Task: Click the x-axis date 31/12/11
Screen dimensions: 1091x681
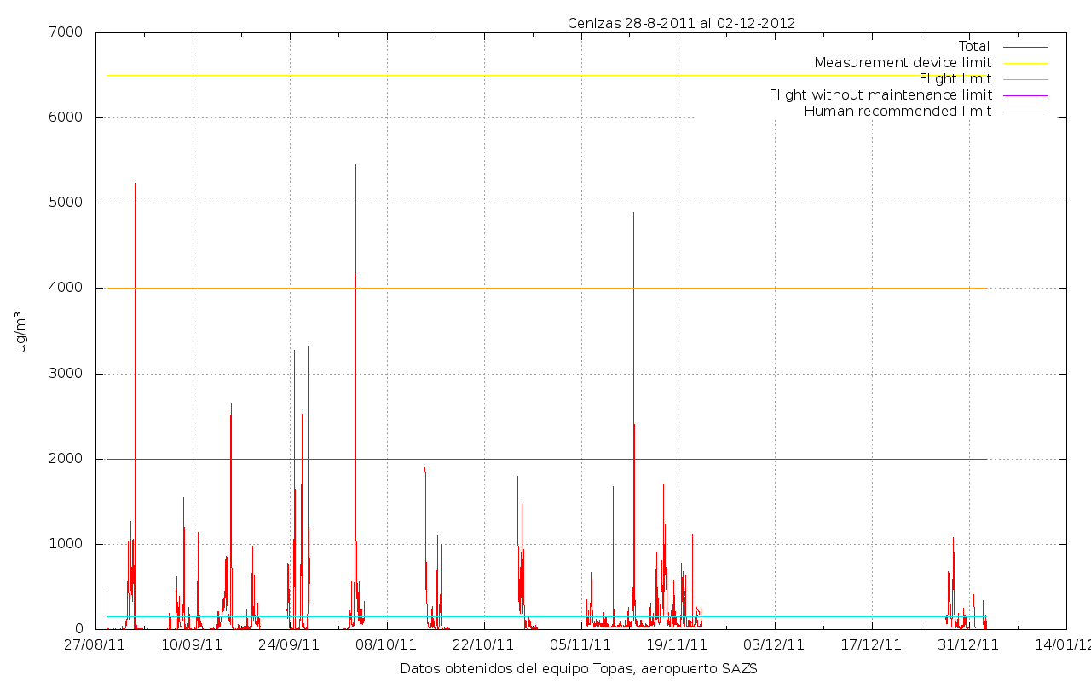Action: point(969,645)
